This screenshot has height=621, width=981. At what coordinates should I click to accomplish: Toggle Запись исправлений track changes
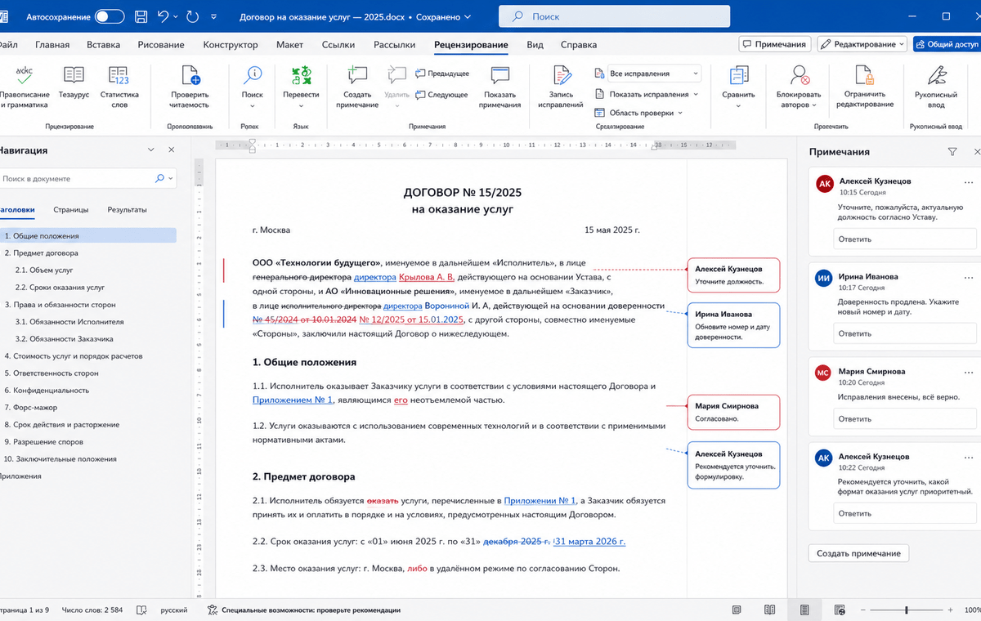point(561,88)
